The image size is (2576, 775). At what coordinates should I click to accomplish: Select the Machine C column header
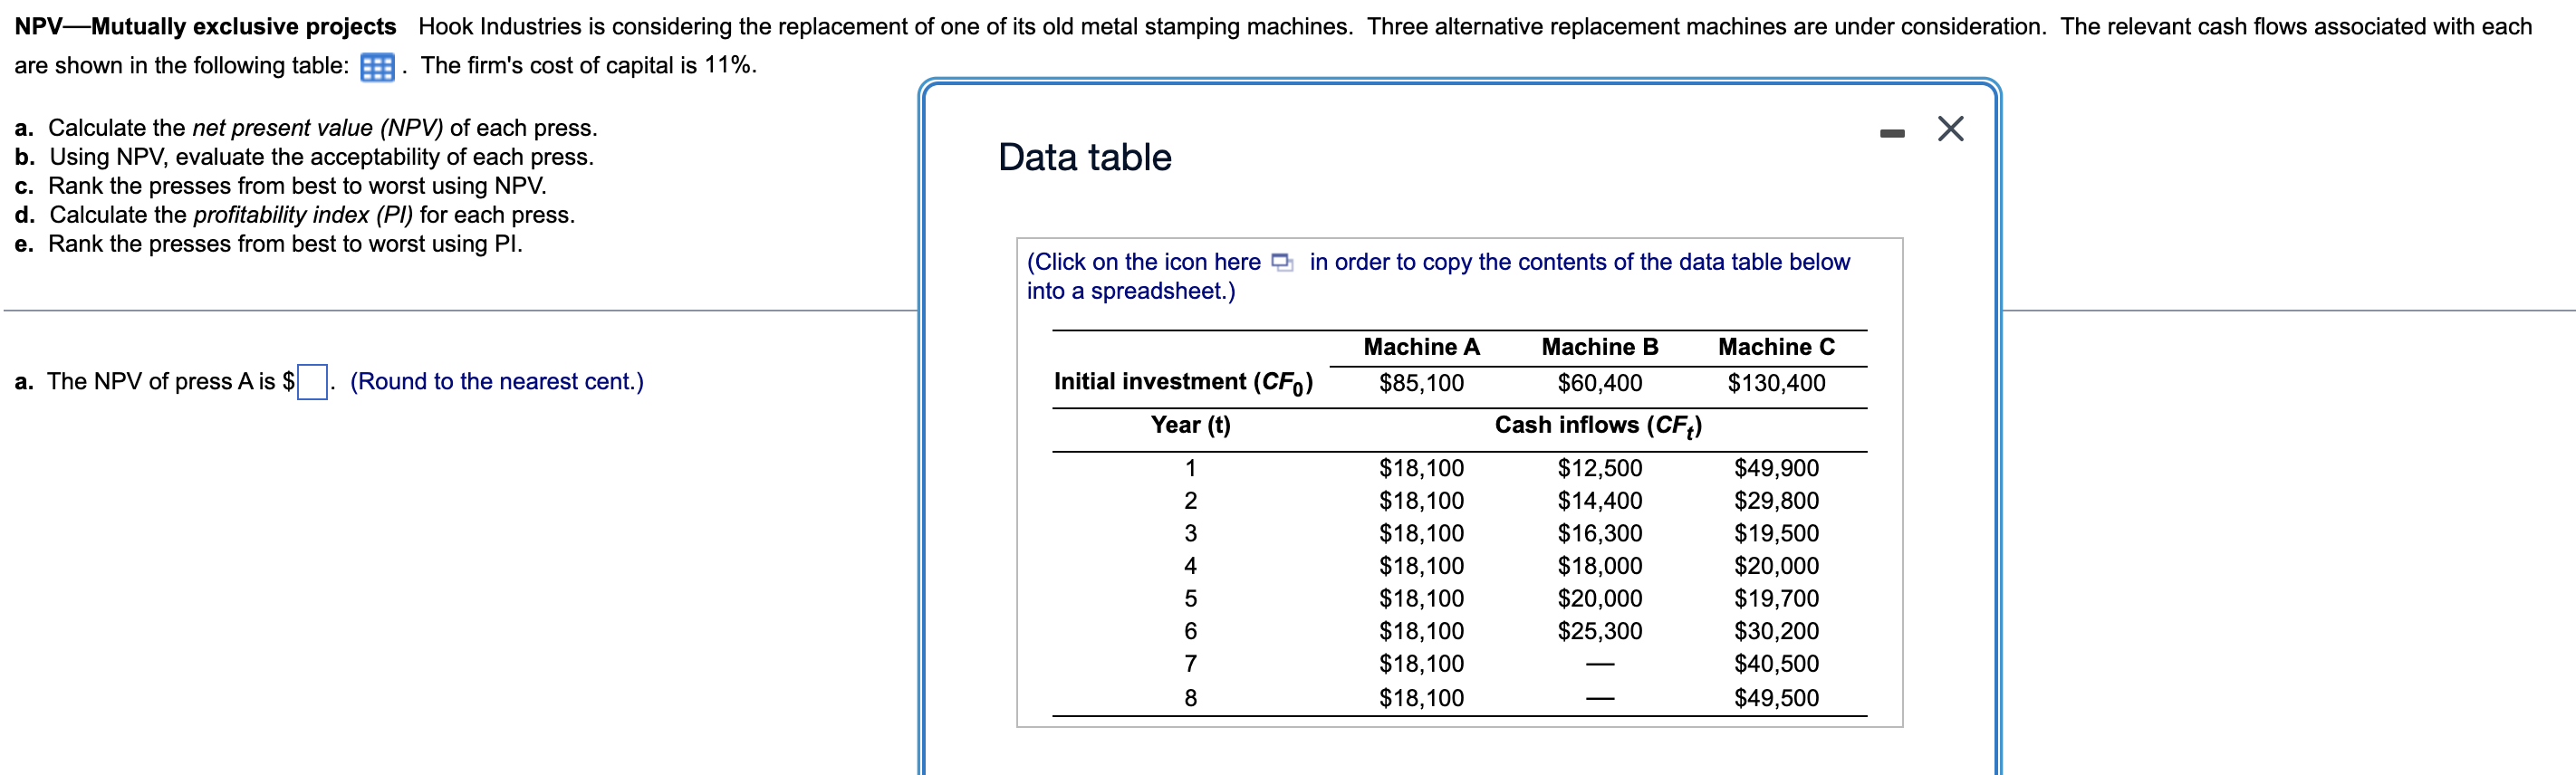(x=1776, y=347)
